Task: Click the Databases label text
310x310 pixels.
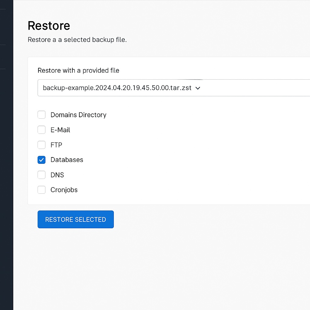Action: click(67, 160)
